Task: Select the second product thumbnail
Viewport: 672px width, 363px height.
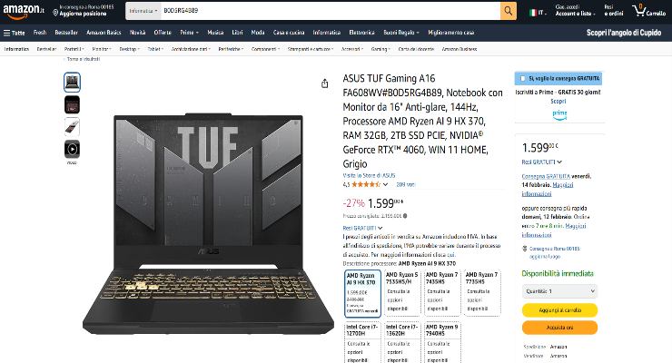Action: pos(72,104)
